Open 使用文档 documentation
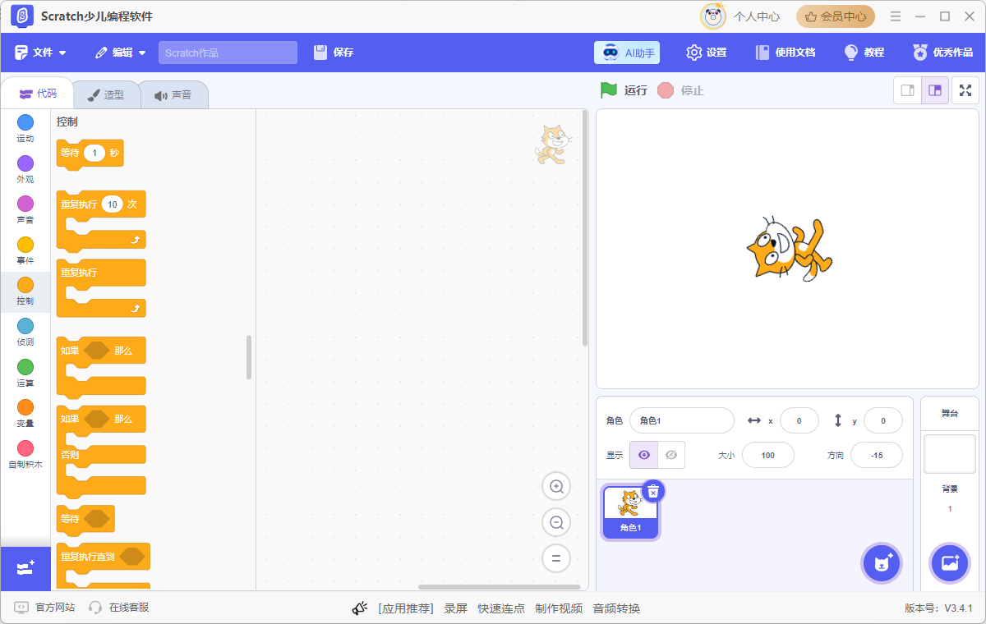Viewport: 986px width, 624px height. 786,53
